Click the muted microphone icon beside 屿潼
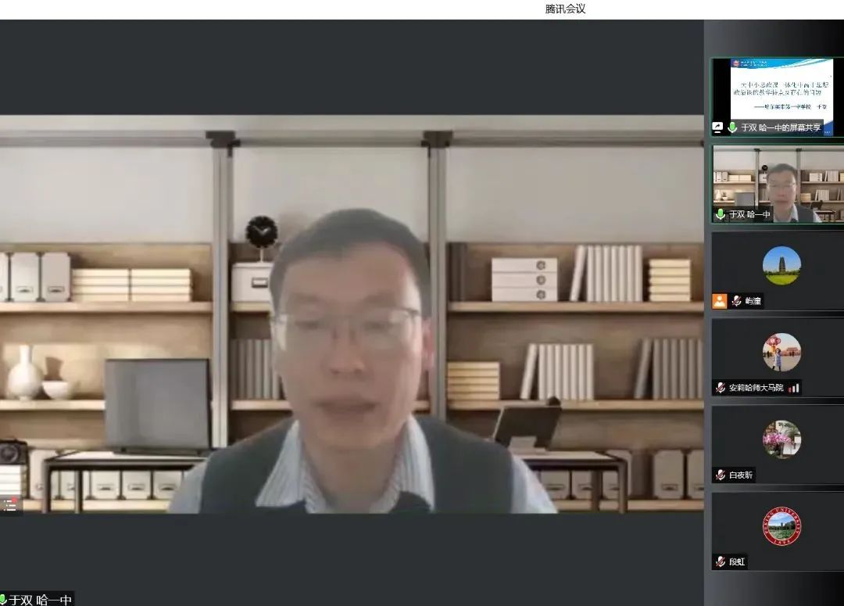This screenshot has height=606, width=844. 736,302
